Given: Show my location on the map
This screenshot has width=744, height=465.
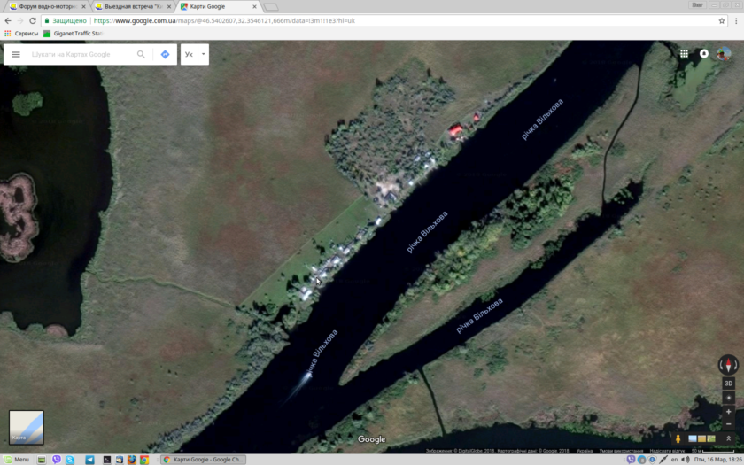Looking at the screenshot, I should (x=728, y=398).
